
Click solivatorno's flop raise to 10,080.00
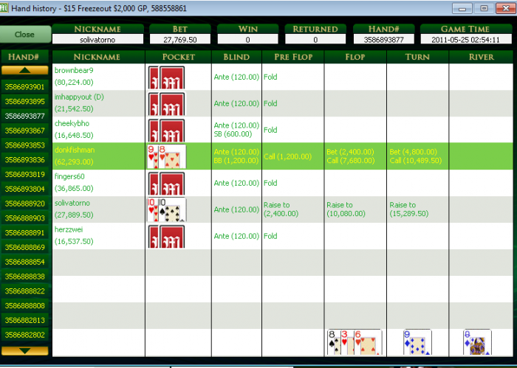(346, 209)
